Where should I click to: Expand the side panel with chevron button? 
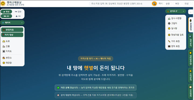tap(191, 12)
